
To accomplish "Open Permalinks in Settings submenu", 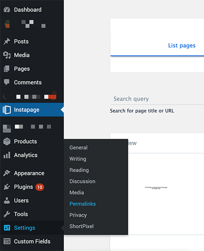I will tap(83, 204).
